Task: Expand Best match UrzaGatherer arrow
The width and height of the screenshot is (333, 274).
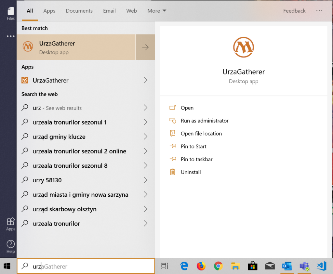Action: tap(145, 47)
